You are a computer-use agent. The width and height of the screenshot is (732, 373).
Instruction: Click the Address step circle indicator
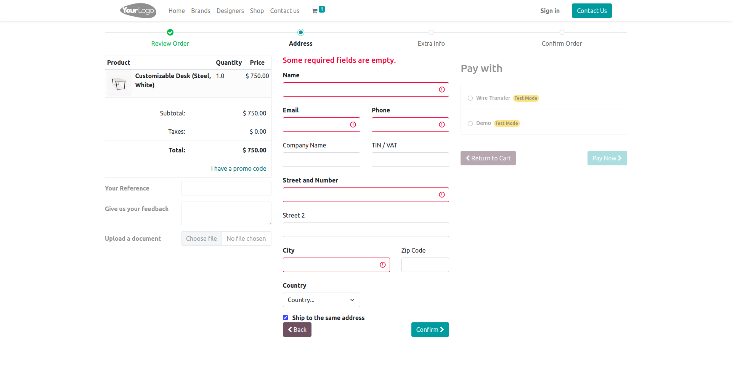[x=301, y=32]
